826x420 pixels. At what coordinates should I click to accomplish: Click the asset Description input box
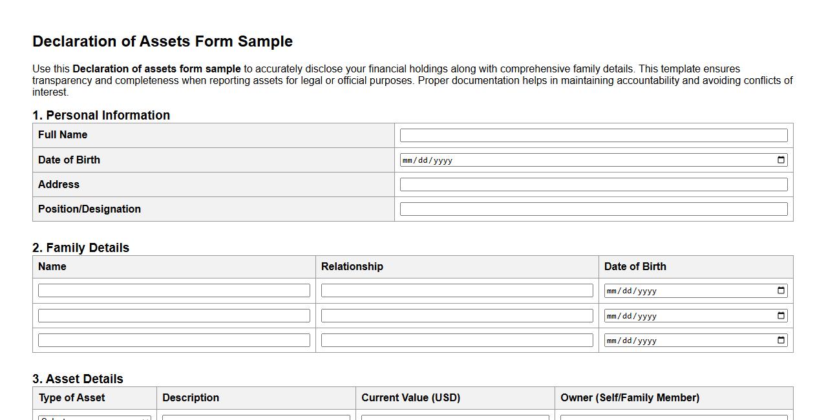pos(256,418)
